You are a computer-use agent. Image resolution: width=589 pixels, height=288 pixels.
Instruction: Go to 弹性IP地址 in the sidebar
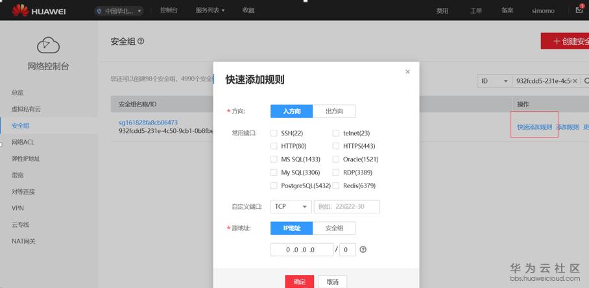coord(25,159)
